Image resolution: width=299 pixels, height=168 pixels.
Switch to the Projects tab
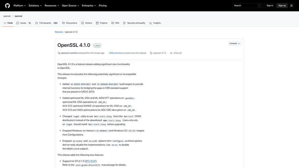(x=102, y=23)
